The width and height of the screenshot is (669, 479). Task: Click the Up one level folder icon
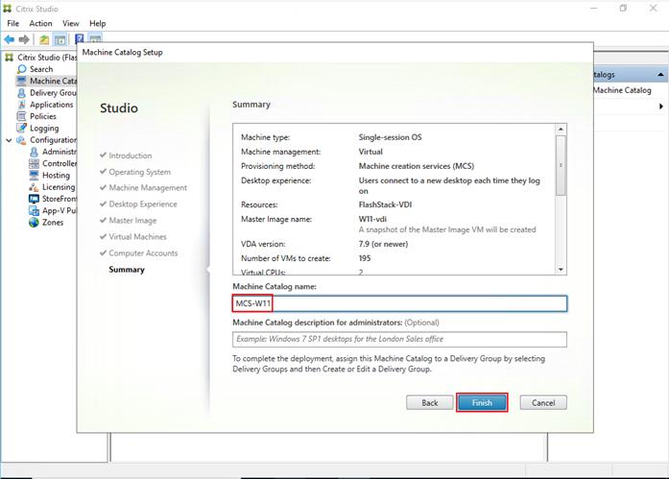[x=44, y=39]
